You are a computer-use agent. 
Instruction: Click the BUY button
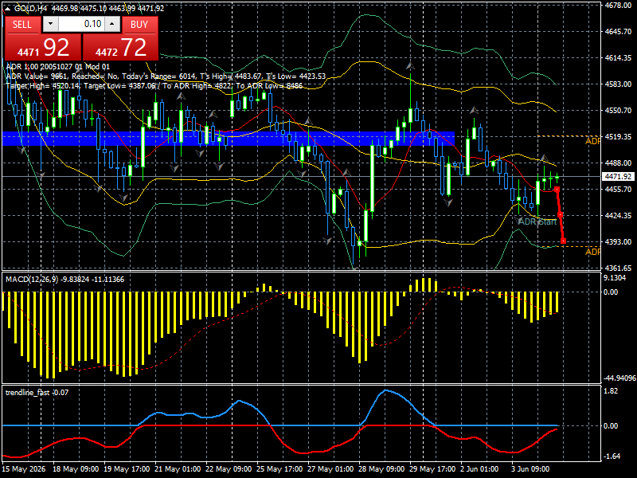(139, 25)
